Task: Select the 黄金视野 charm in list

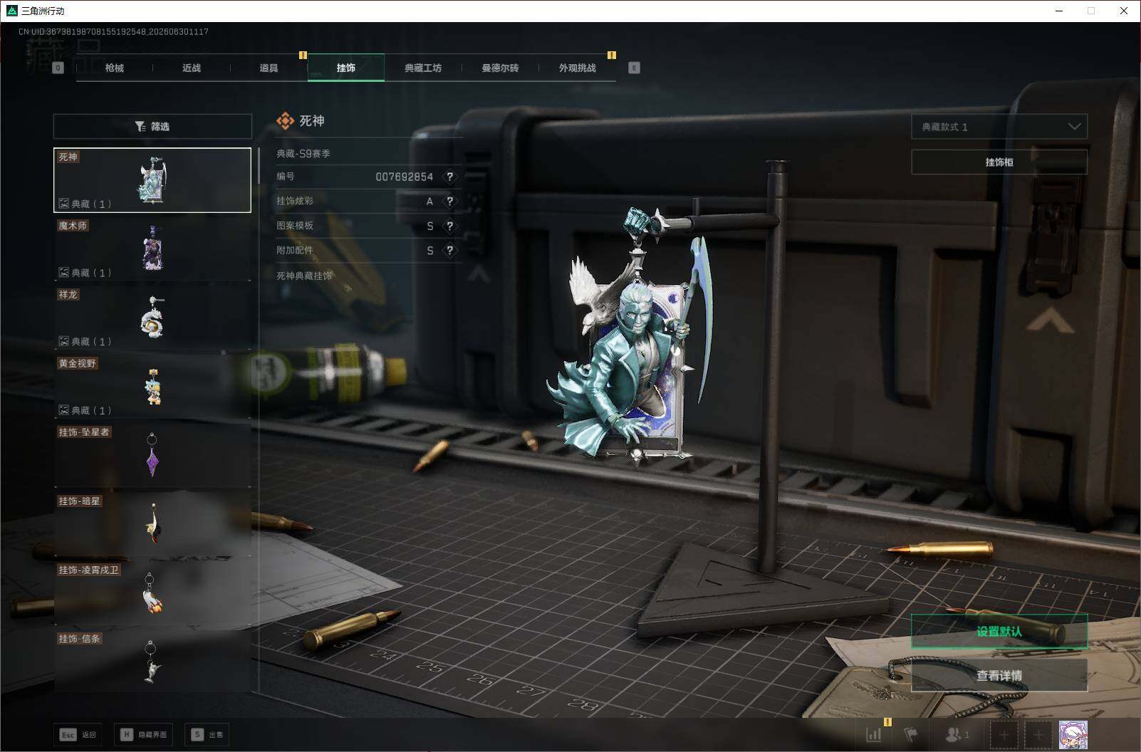Action: tap(152, 387)
